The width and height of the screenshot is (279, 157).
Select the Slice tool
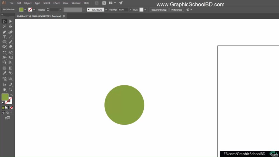(11, 84)
